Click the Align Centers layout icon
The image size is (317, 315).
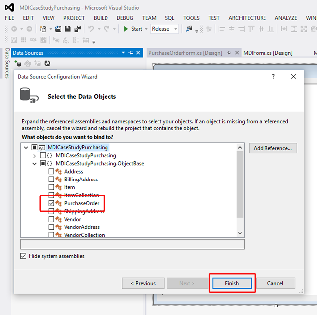tap(232, 29)
